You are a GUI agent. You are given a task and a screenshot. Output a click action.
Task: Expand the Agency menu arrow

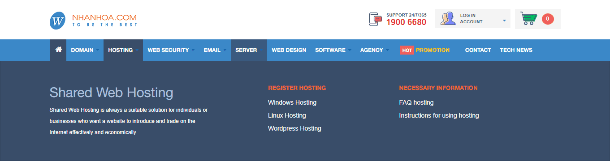click(387, 50)
